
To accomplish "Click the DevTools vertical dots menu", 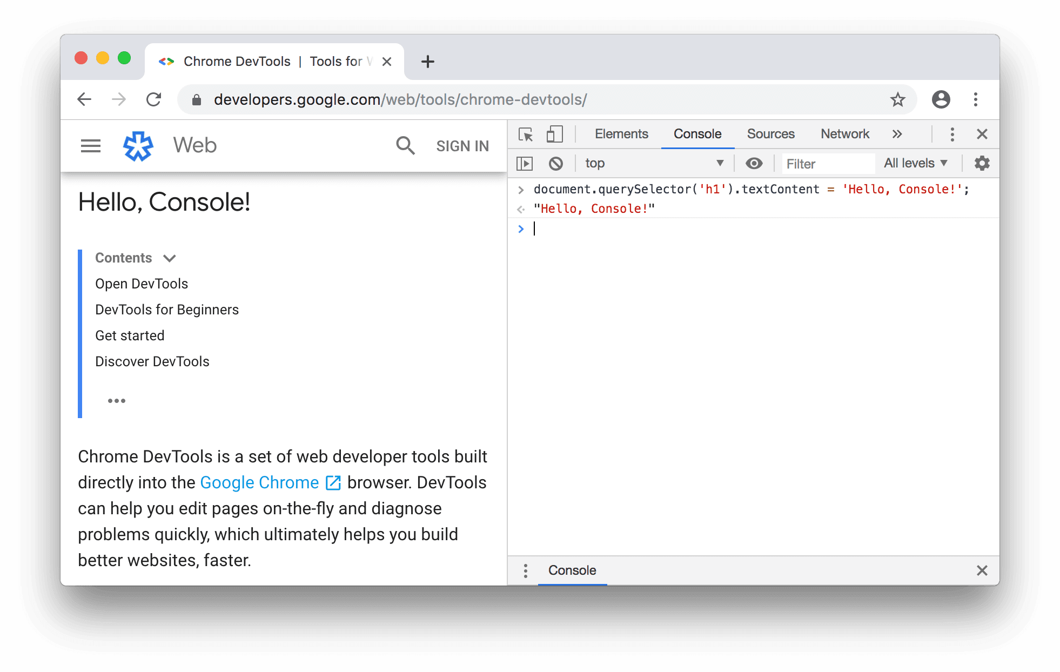I will [x=952, y=132].
